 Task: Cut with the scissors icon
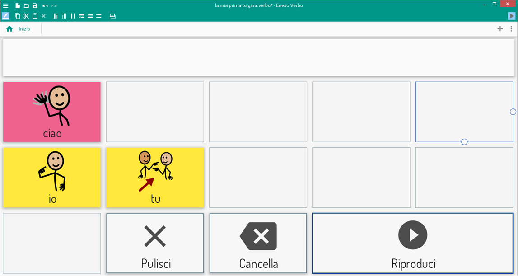(26, 16)
